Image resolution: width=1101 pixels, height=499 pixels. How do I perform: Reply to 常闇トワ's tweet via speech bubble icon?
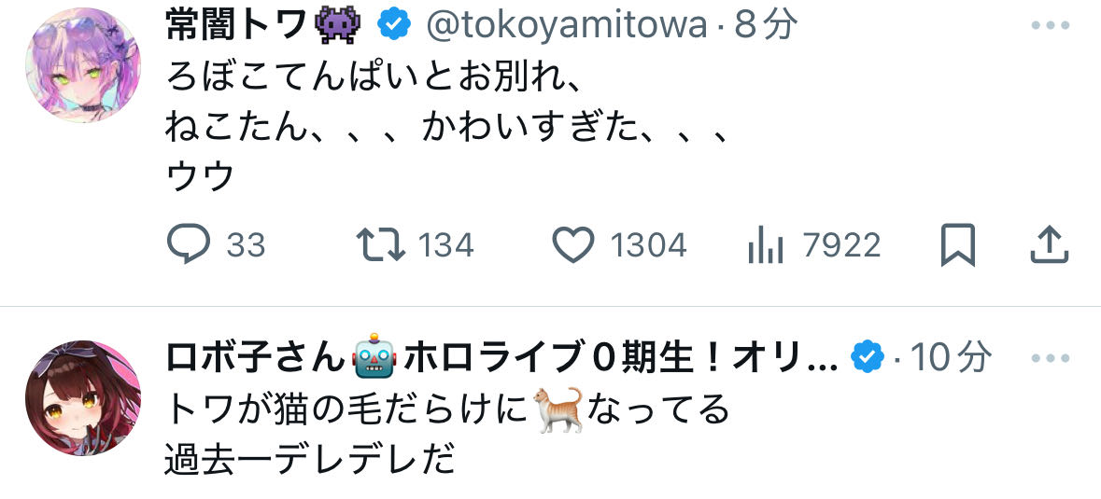coord(189,244)
